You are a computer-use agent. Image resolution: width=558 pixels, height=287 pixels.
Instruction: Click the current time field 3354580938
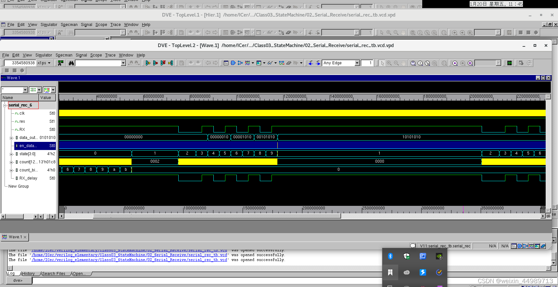[x=20, y=63]
